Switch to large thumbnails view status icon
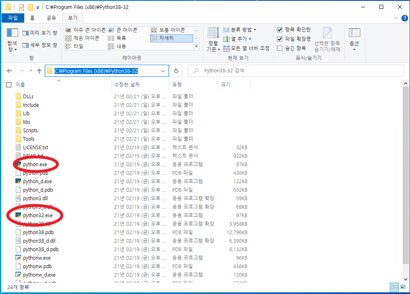 pos(403,288)
